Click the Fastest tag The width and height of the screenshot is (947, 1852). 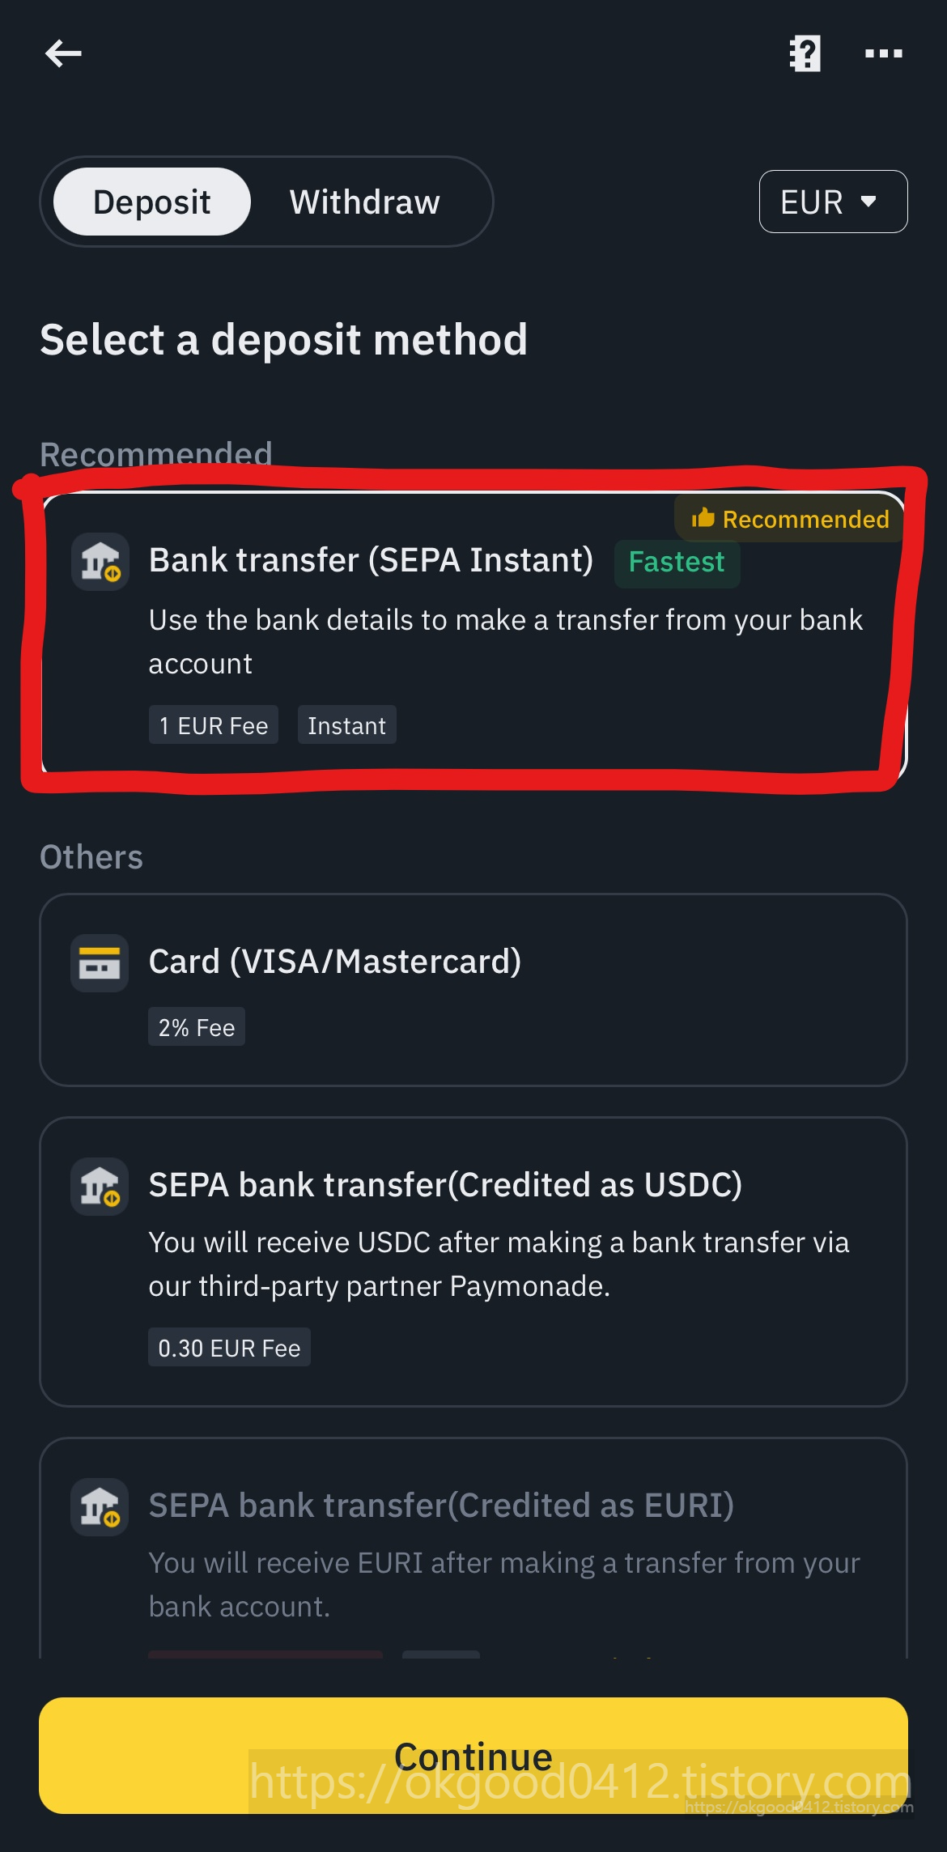pyautogui.click(x=677, y=563)
